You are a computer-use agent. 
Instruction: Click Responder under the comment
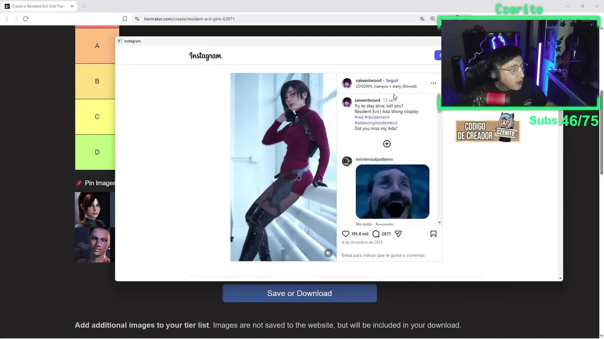(x=385, y=224)
